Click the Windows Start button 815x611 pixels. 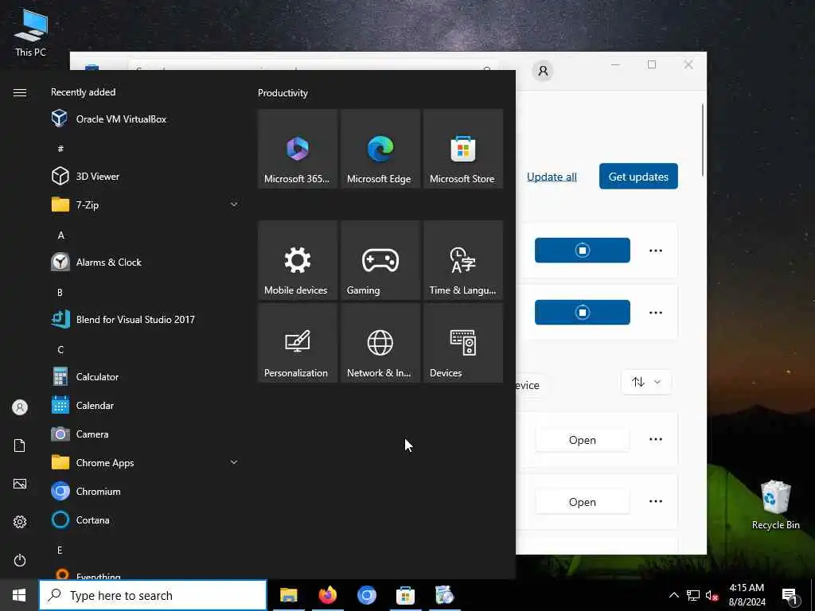[x=19, y=595]
